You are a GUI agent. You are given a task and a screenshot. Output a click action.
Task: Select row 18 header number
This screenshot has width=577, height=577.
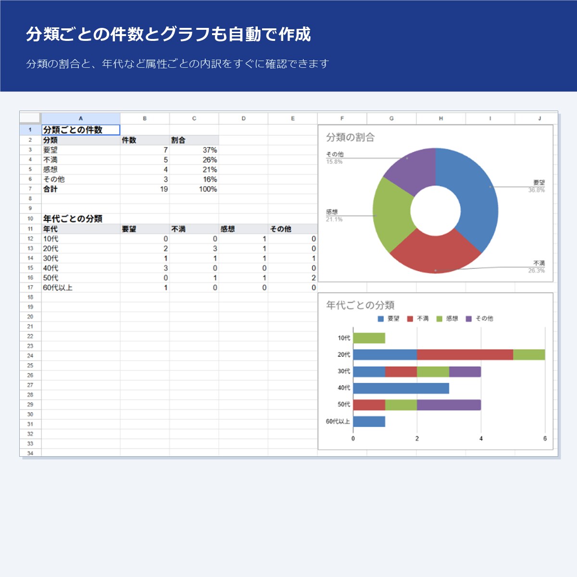point(30,297)
